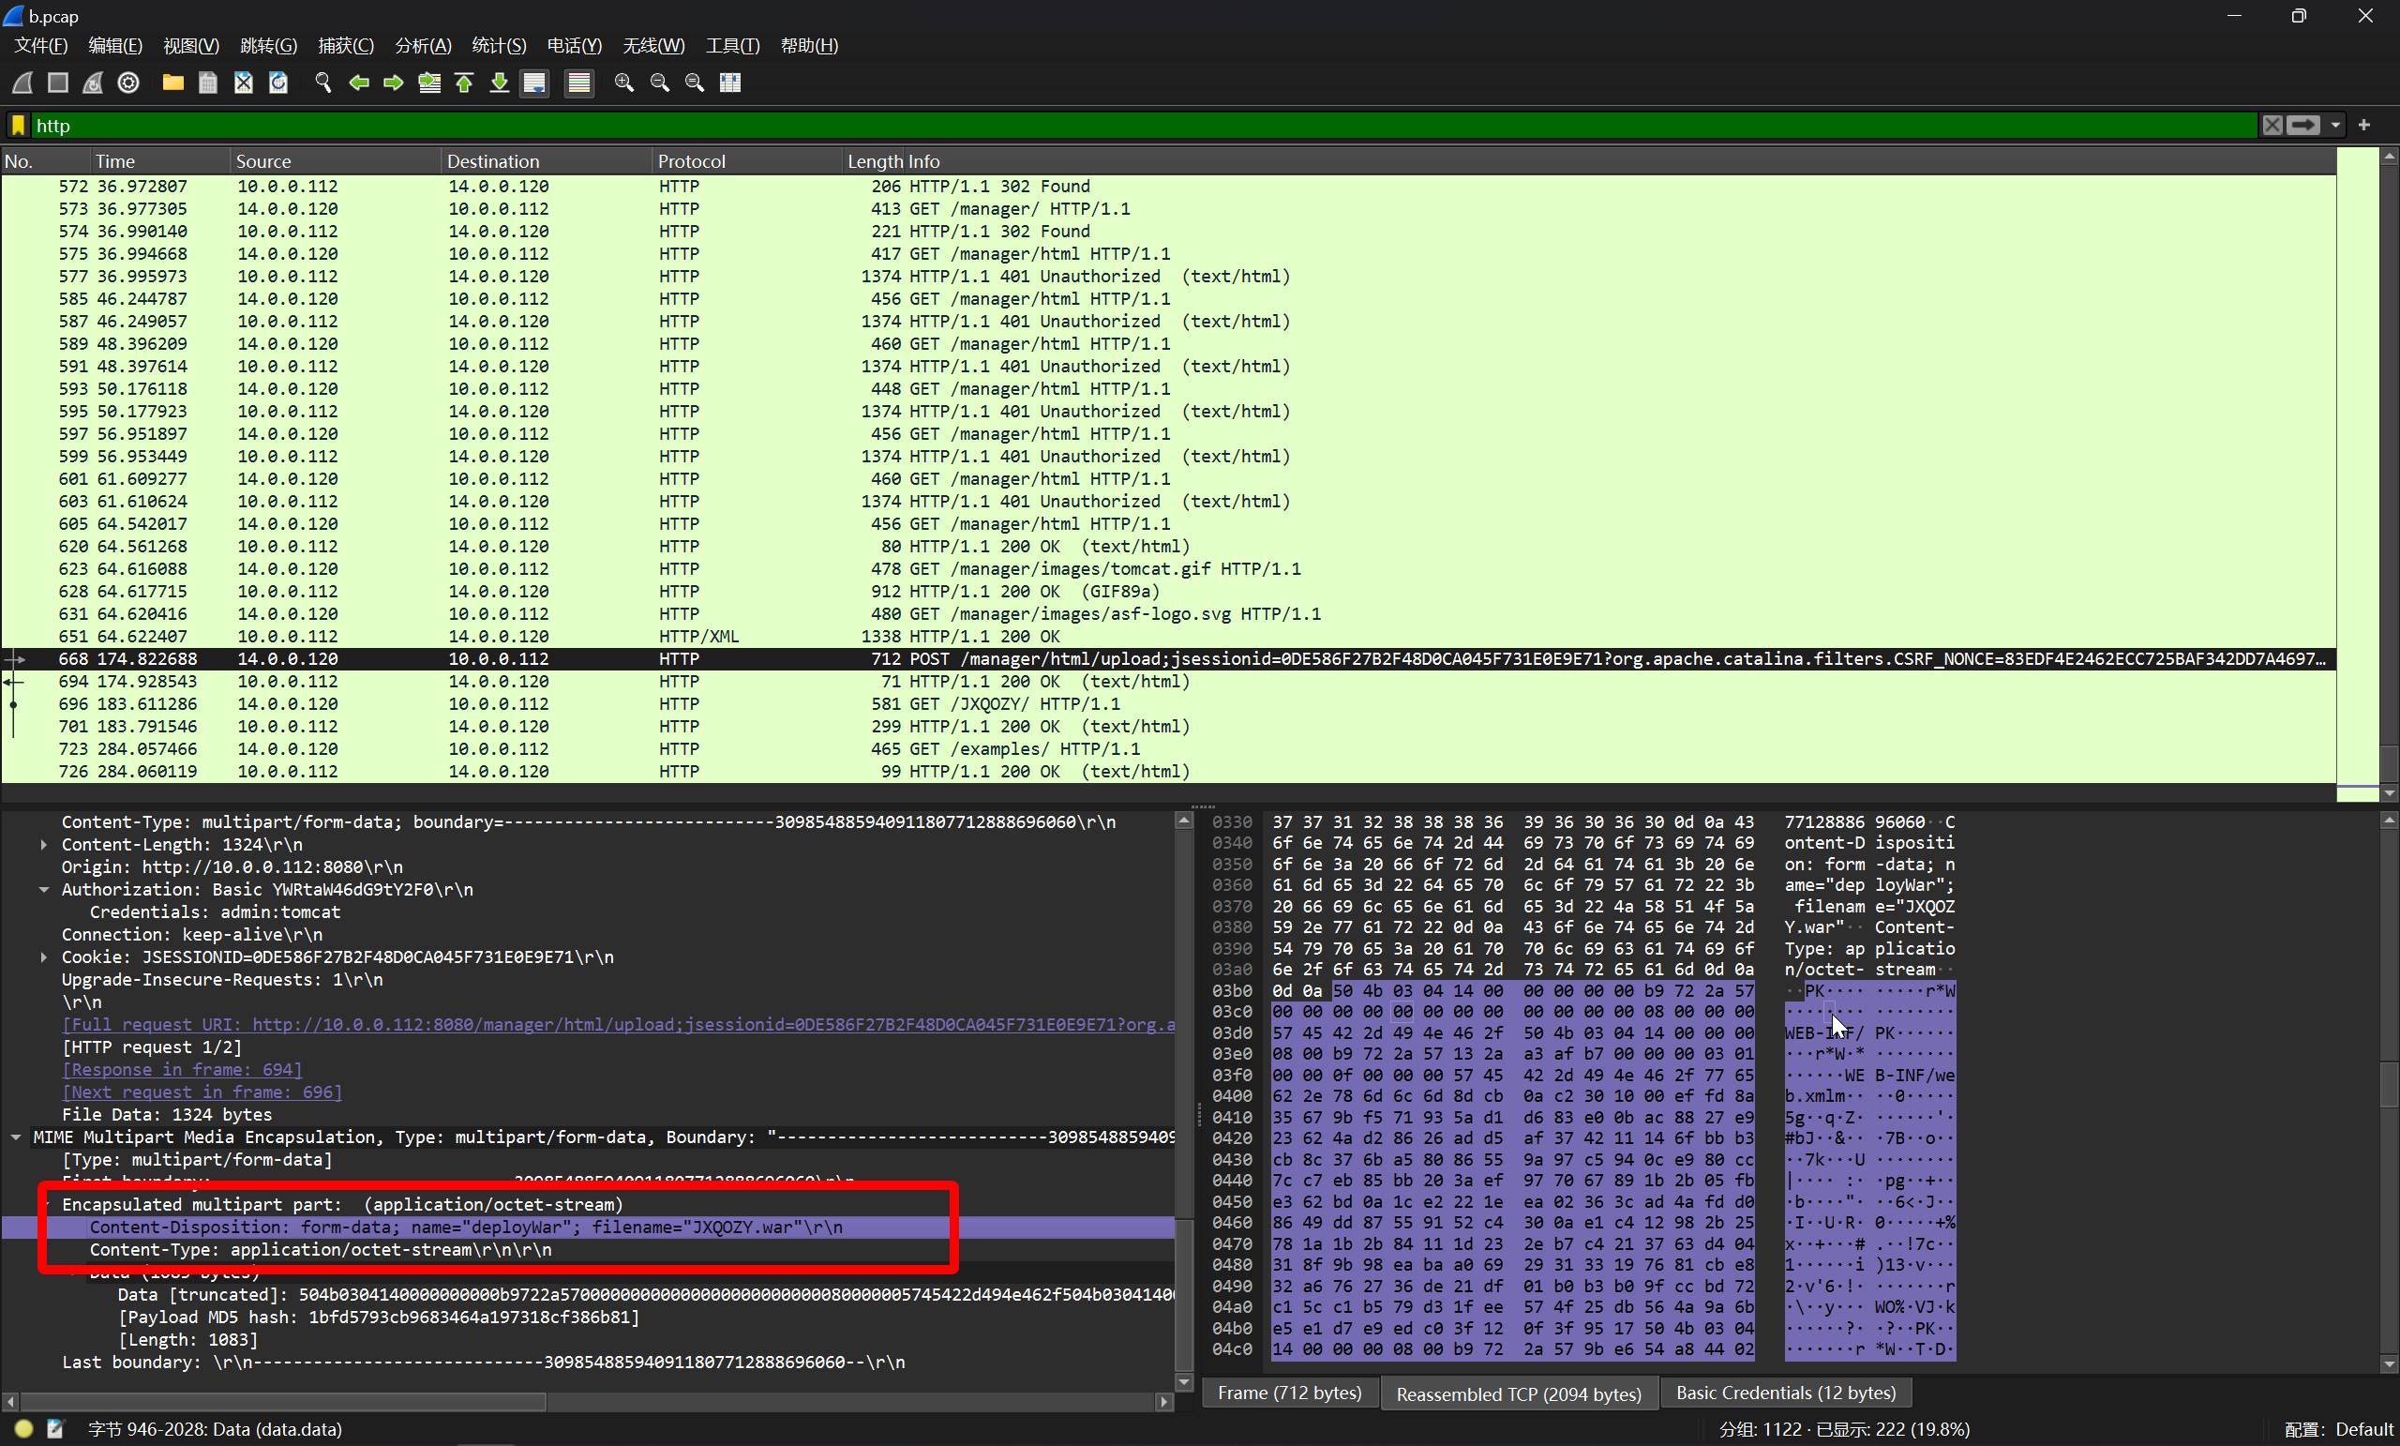This screenshot has width=2400, height=1446.
Task: Open recent display filters dropdown
Action: pos(2334,125)
